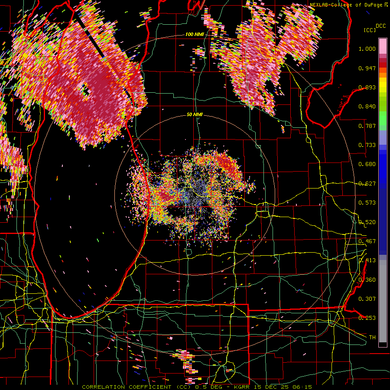Screen dimensions: 390x390
Task: Click the "50 NMI" range ring label
Action: (195, 114)
